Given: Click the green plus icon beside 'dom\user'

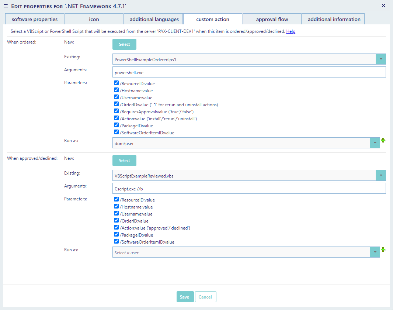Looking at the screenshot, I should [x=383, y=141].
